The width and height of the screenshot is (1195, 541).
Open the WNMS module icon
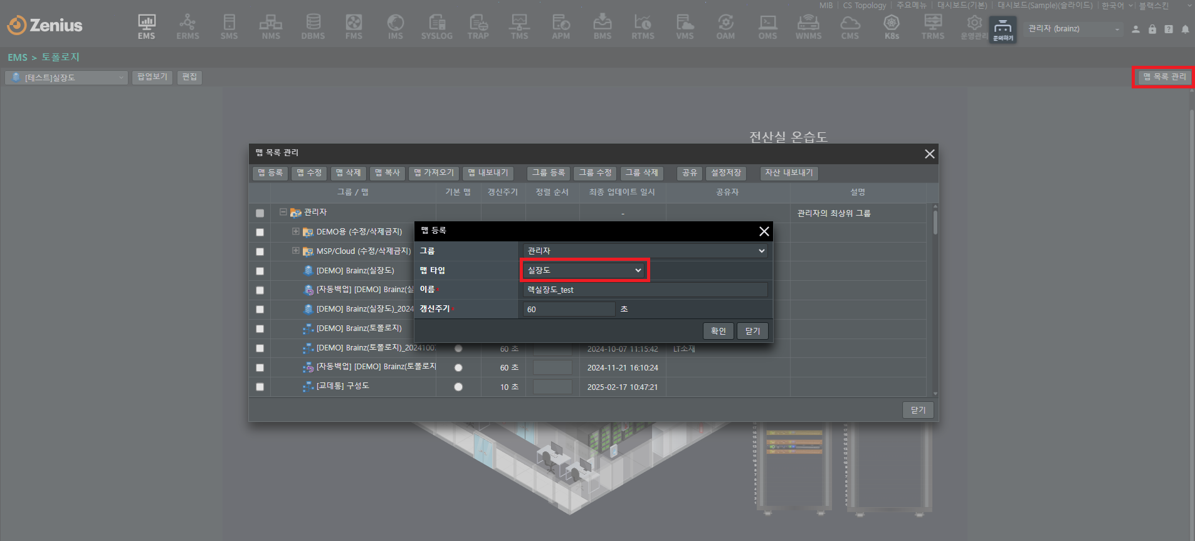(808, 27)
